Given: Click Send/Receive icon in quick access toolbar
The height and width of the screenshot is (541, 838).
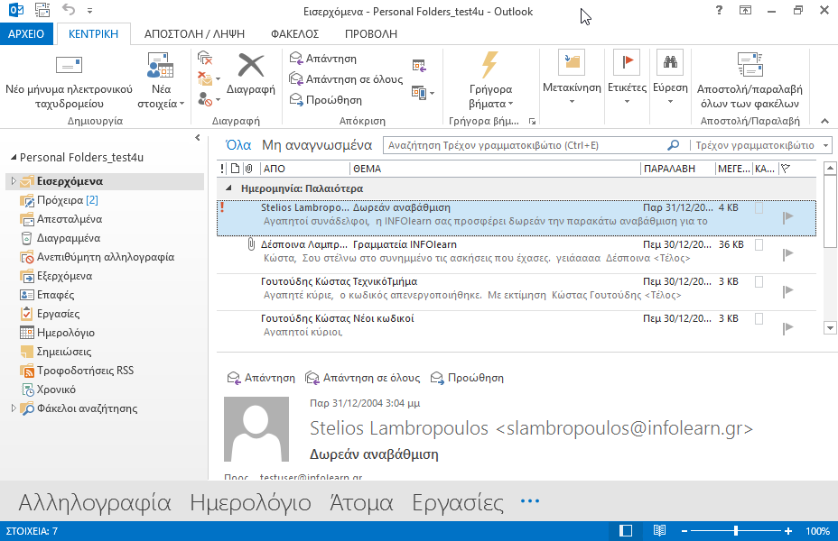Looking at the screenshot, I should 42,10.
